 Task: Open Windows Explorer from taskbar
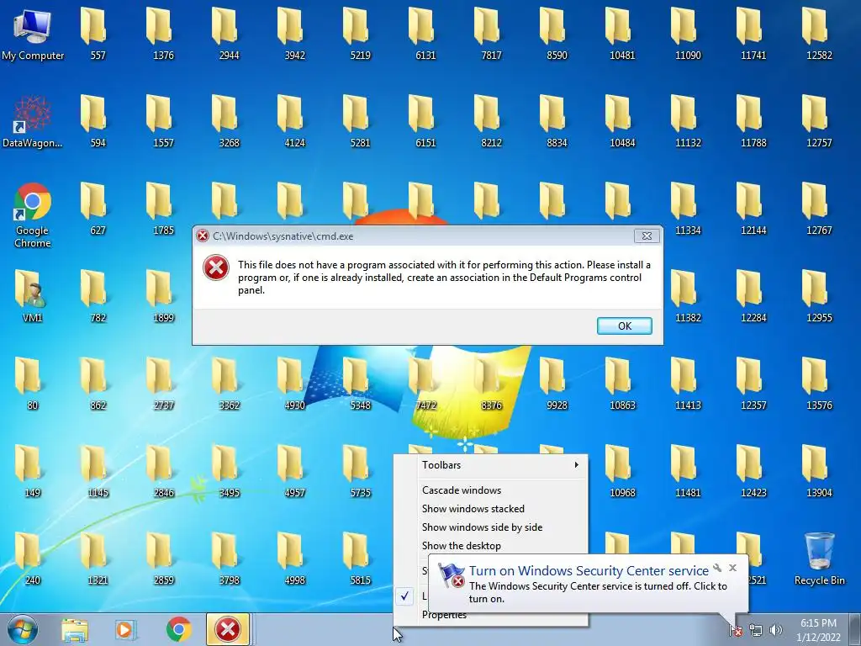(x=75, y=629)
